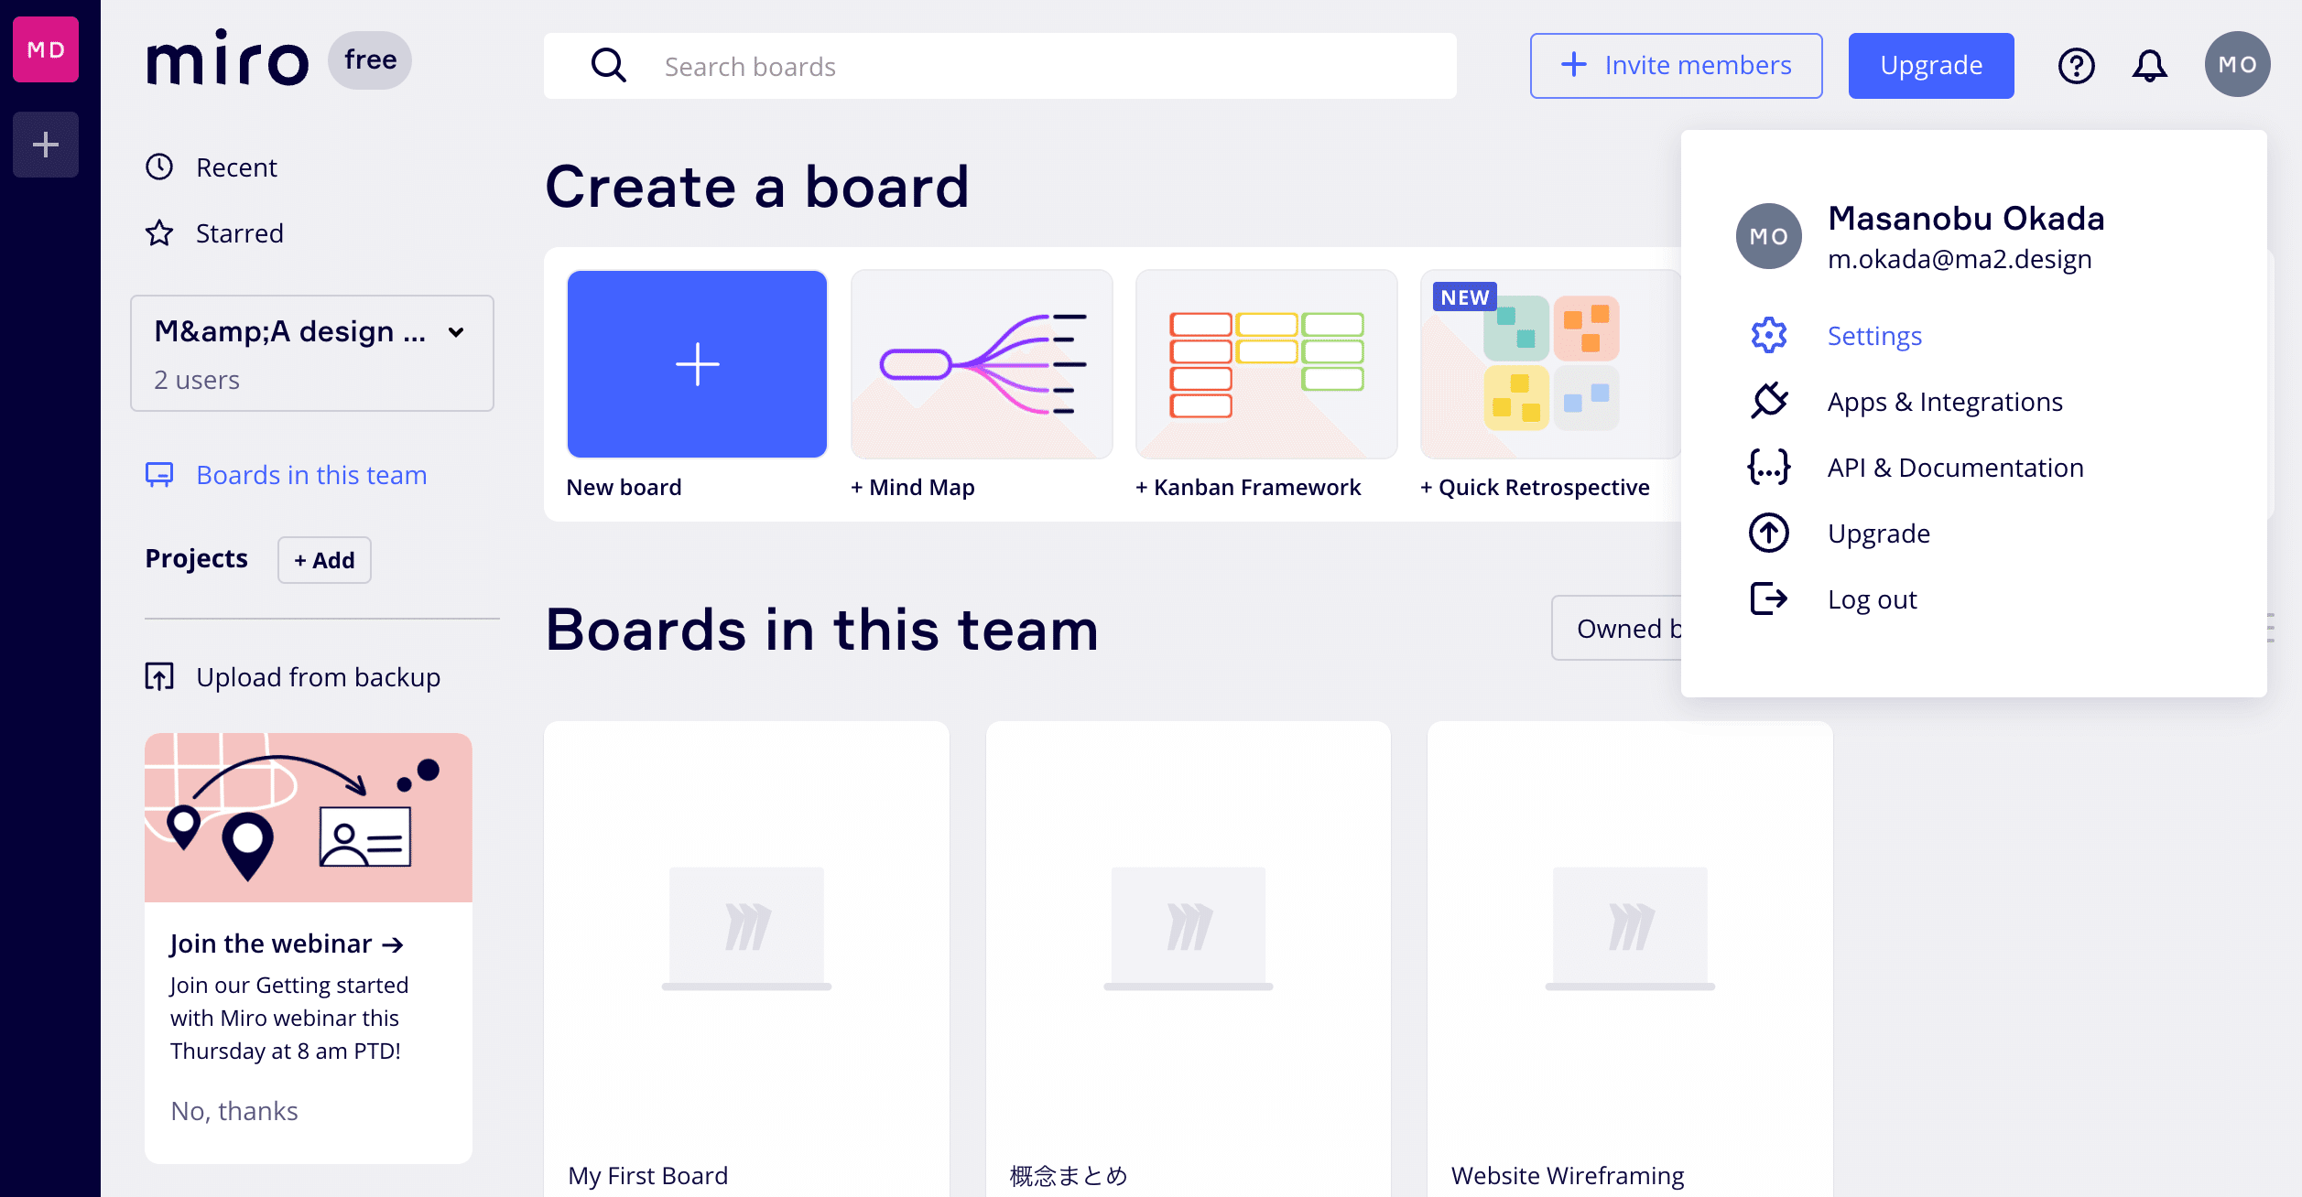Image resolution: width=2302 pixels, height=1197 pixels.
Task: Open Settings from profile menu
Action: (x=1874, y=335)
